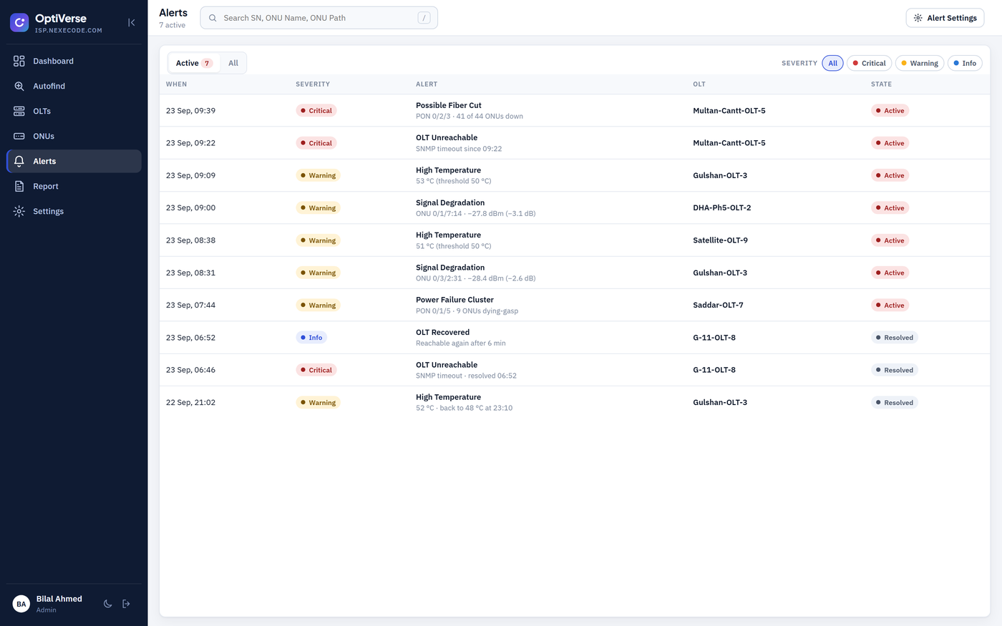Screen dimensions: 1002x626
Task: Filter alerts by Critical severity
Action: [x=869, y=63]
